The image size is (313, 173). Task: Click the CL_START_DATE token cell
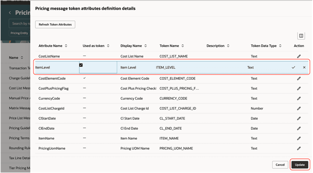[172, 118]
